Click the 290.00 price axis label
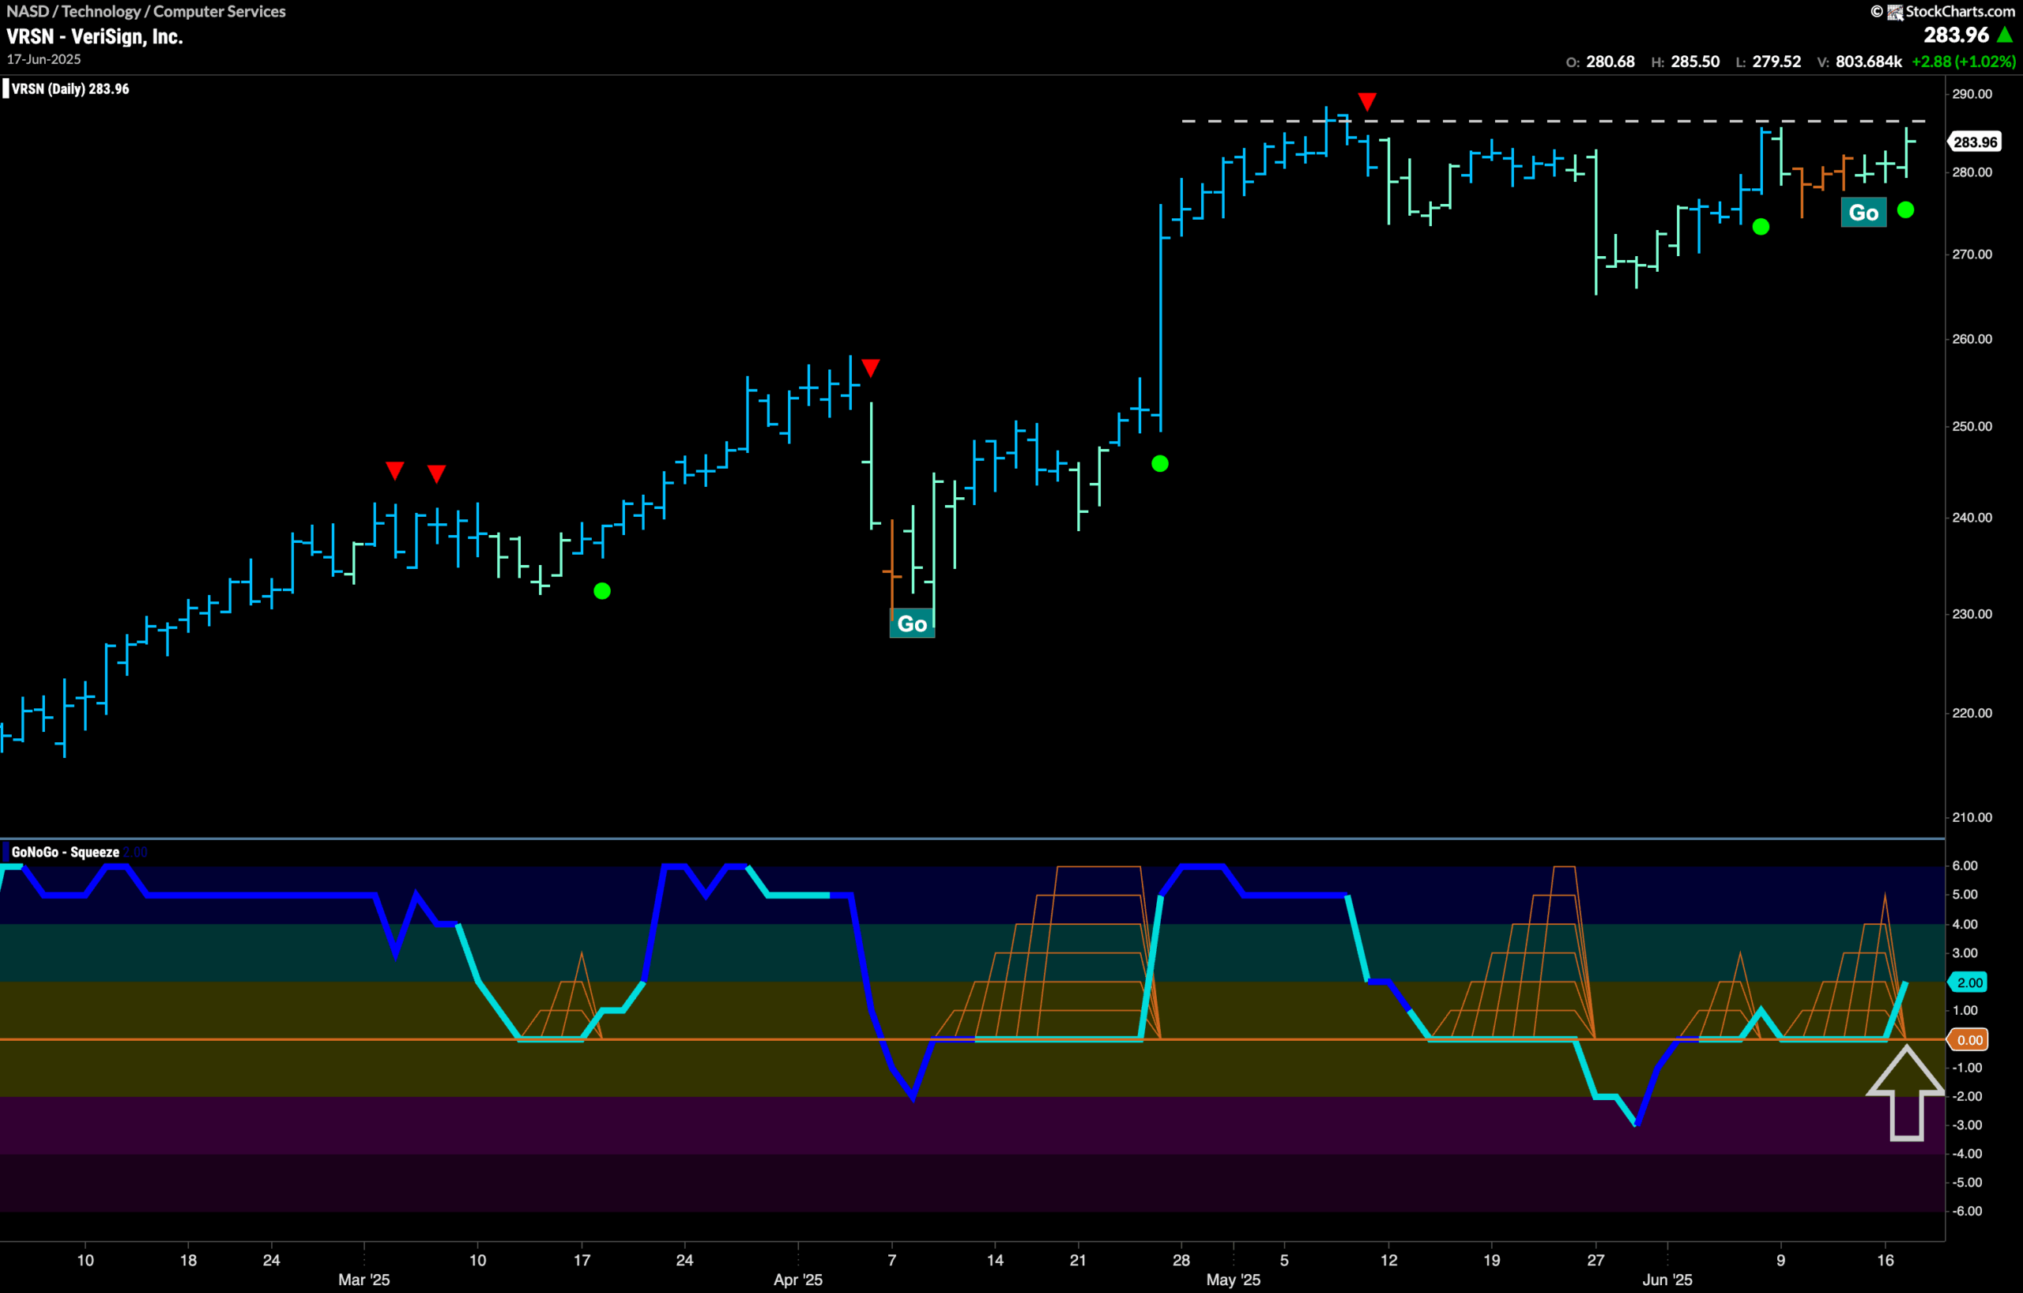Viewport: 2023px width, 1293px height. click(1972, 94)
